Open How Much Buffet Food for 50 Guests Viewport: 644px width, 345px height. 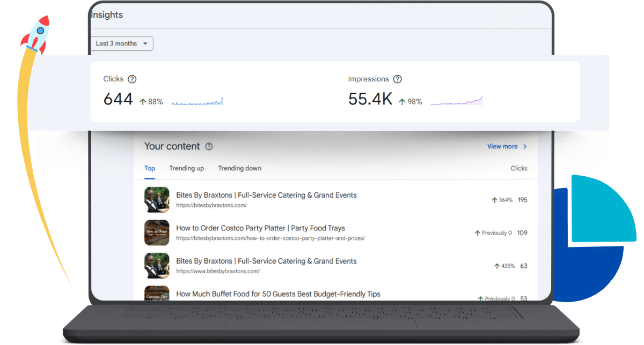[278, 294]
